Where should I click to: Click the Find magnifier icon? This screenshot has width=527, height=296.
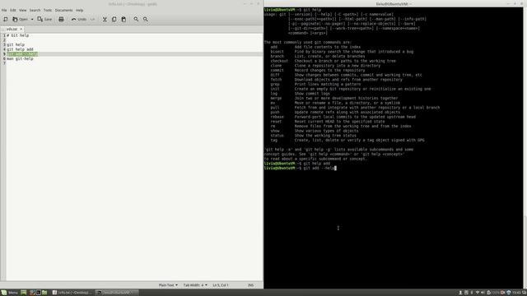pyautogui.click(x=136, y=19)
